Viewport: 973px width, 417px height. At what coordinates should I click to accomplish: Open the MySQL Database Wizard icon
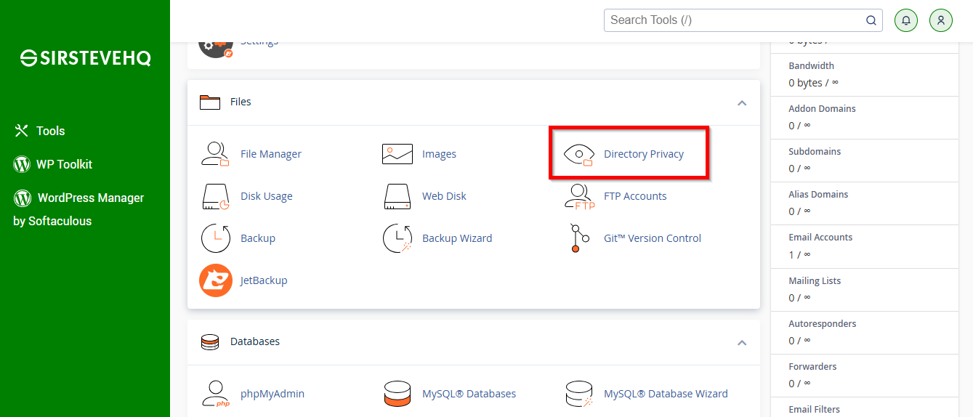[579, 394]
